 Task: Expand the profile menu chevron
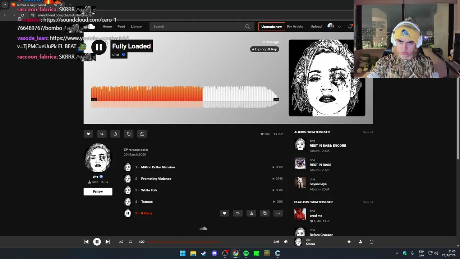coord(339,27)
